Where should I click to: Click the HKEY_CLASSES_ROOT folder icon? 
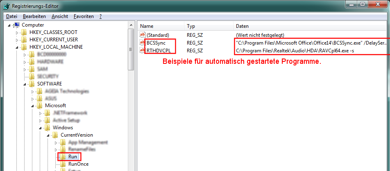coord(24,32)
